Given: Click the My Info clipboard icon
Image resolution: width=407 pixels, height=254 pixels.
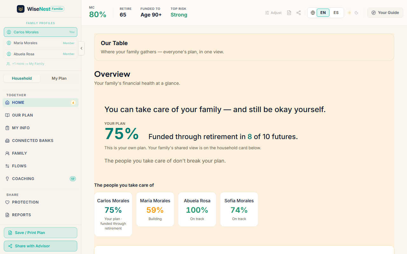Looking at the screenshot, I should pyautogui.click(x=7, y=128).
